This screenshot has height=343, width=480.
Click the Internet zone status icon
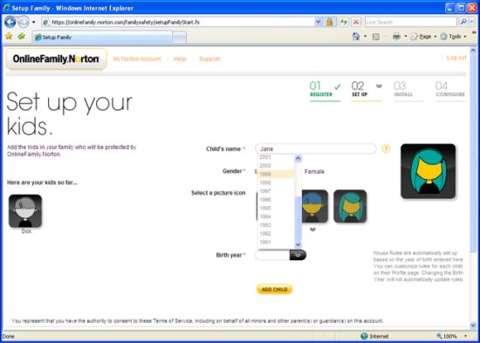point(364,336)
